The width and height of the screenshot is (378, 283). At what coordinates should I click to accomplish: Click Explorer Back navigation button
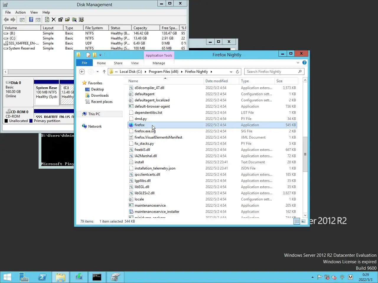(82, 72)
